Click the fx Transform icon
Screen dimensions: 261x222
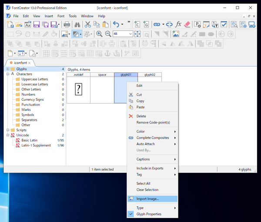178,24
